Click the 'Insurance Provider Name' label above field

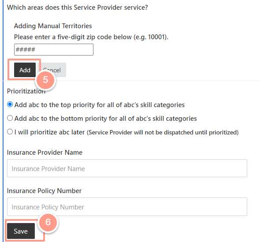pos(45,153)
